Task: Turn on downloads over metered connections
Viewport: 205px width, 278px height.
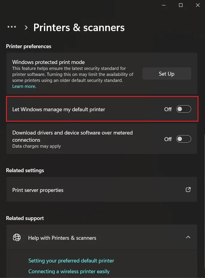Action: (183, 139)
